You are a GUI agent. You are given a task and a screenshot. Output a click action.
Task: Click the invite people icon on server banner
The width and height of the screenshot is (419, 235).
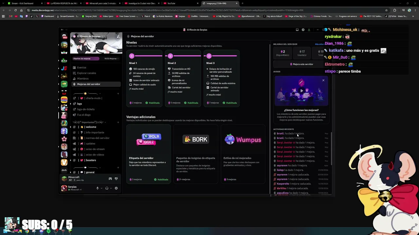(x=118, y=36)
